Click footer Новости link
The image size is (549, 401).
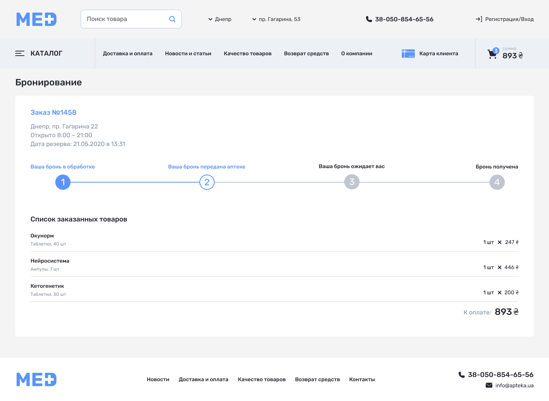(x=158, y=379)
